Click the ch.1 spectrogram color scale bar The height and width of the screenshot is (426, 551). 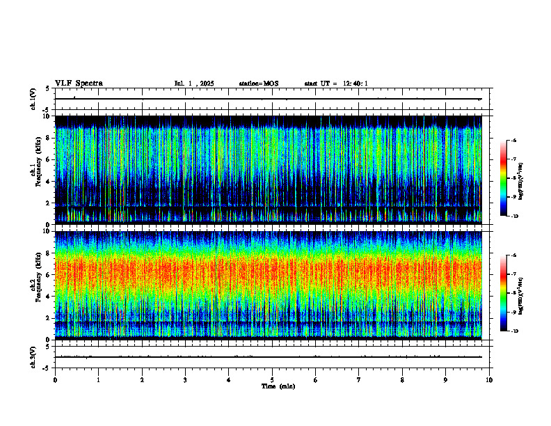[503, 178]
